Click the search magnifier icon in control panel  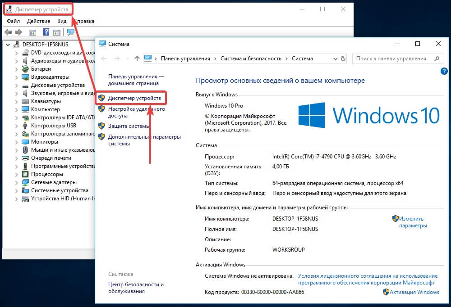click(x=437, y=59)
